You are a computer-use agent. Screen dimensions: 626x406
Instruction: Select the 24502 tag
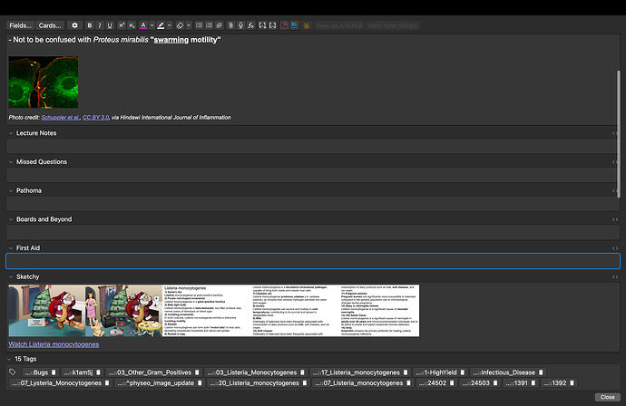click(436, 382)
